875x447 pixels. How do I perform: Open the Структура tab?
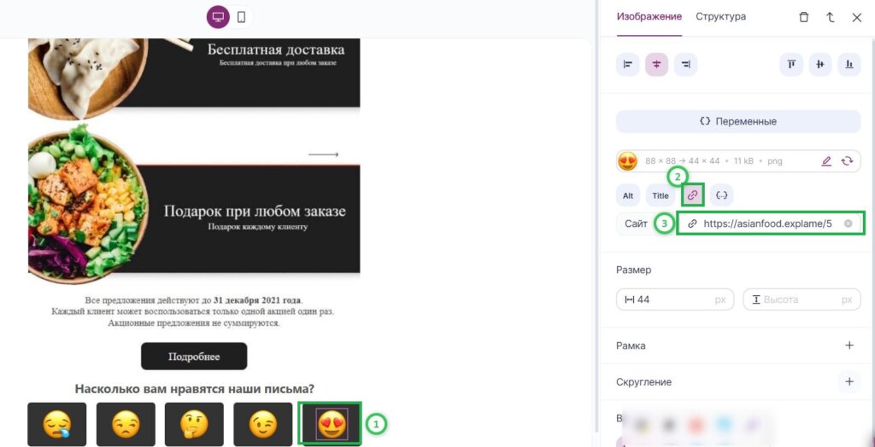tap(720, 17)
